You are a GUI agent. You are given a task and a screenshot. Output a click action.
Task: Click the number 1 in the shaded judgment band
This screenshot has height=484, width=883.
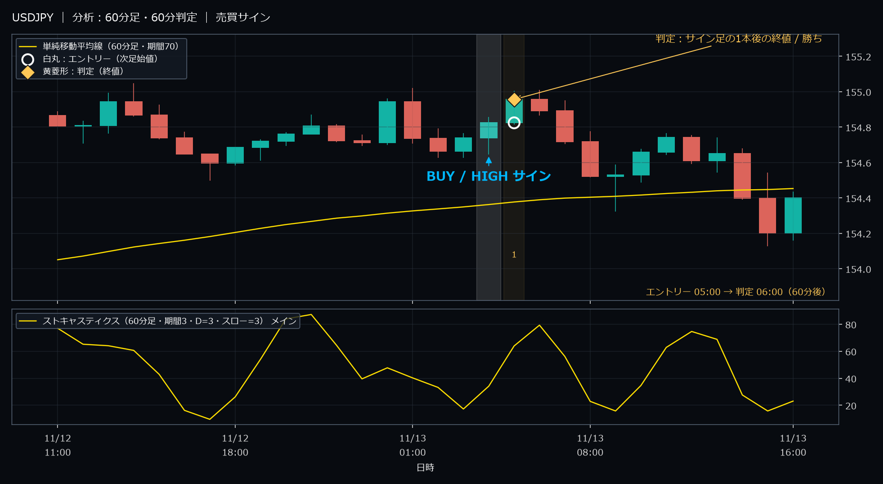pyautogui.click(x=514, y=255)
